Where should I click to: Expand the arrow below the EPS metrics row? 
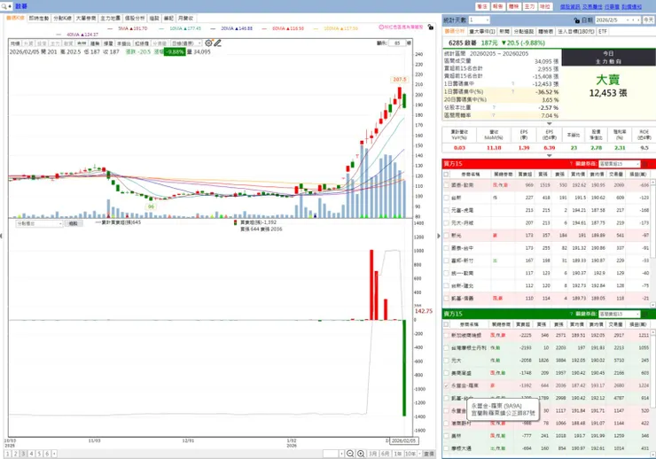[x=550, y=155]
